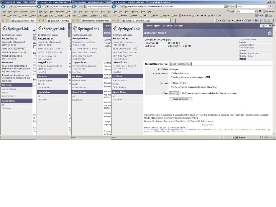Viewport: 276px width, 207px height.
Task: Go back in the Institution Home window
Action: (74, 7)
